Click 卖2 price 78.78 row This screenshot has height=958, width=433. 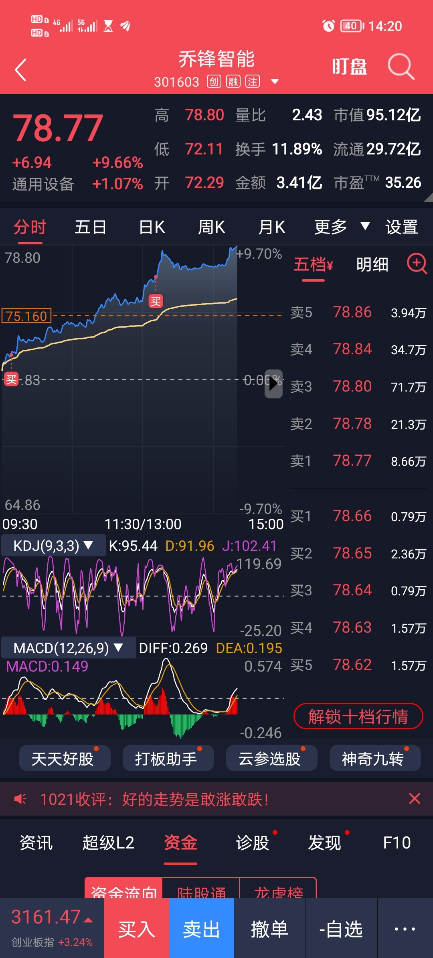click(358, 424)
